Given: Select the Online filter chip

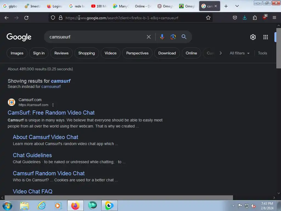Looking at the screenshot, I should pyautogui.click(x=191, y=53).
